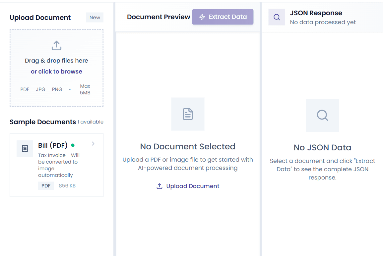Click the drag and drop upload area
Viewport: 383px width, 256px height.
(x=56, y=68)
